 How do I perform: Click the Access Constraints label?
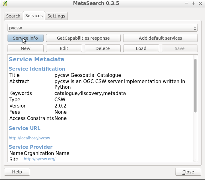tap(32, 118)
